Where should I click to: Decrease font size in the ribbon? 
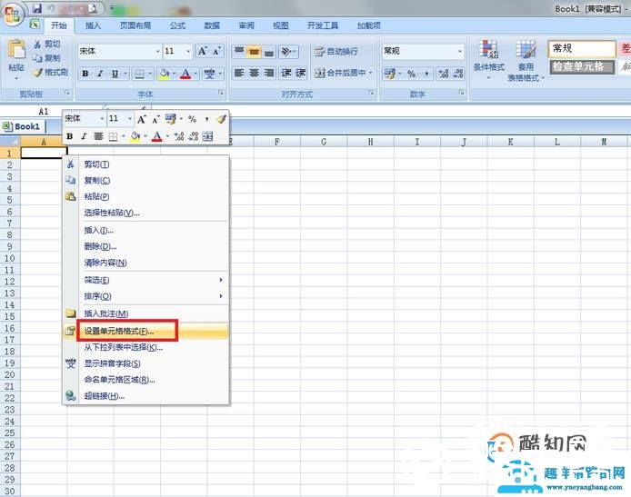(217, 51)
